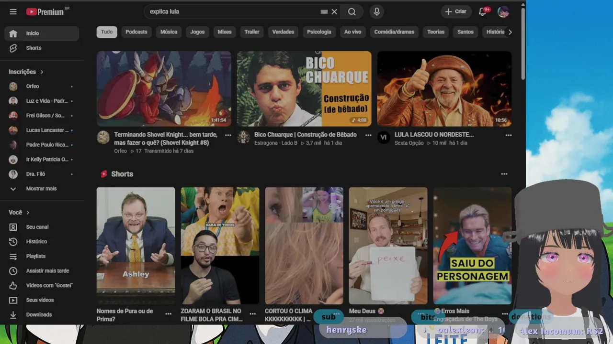
Task: Select the Trailer filter chip
Action: click(252, 32)
